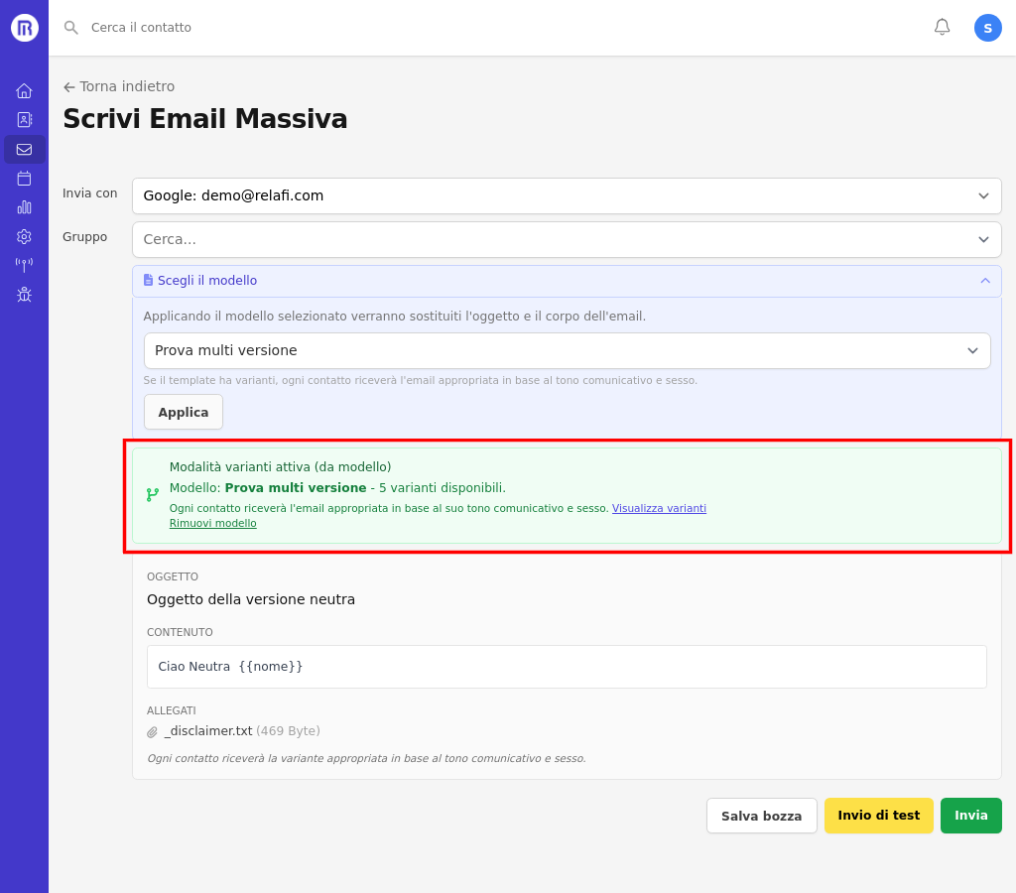The width and height of the screenshot is (1016, 893).
Task: Go back via Torna indietro
Action: [119, 86]
